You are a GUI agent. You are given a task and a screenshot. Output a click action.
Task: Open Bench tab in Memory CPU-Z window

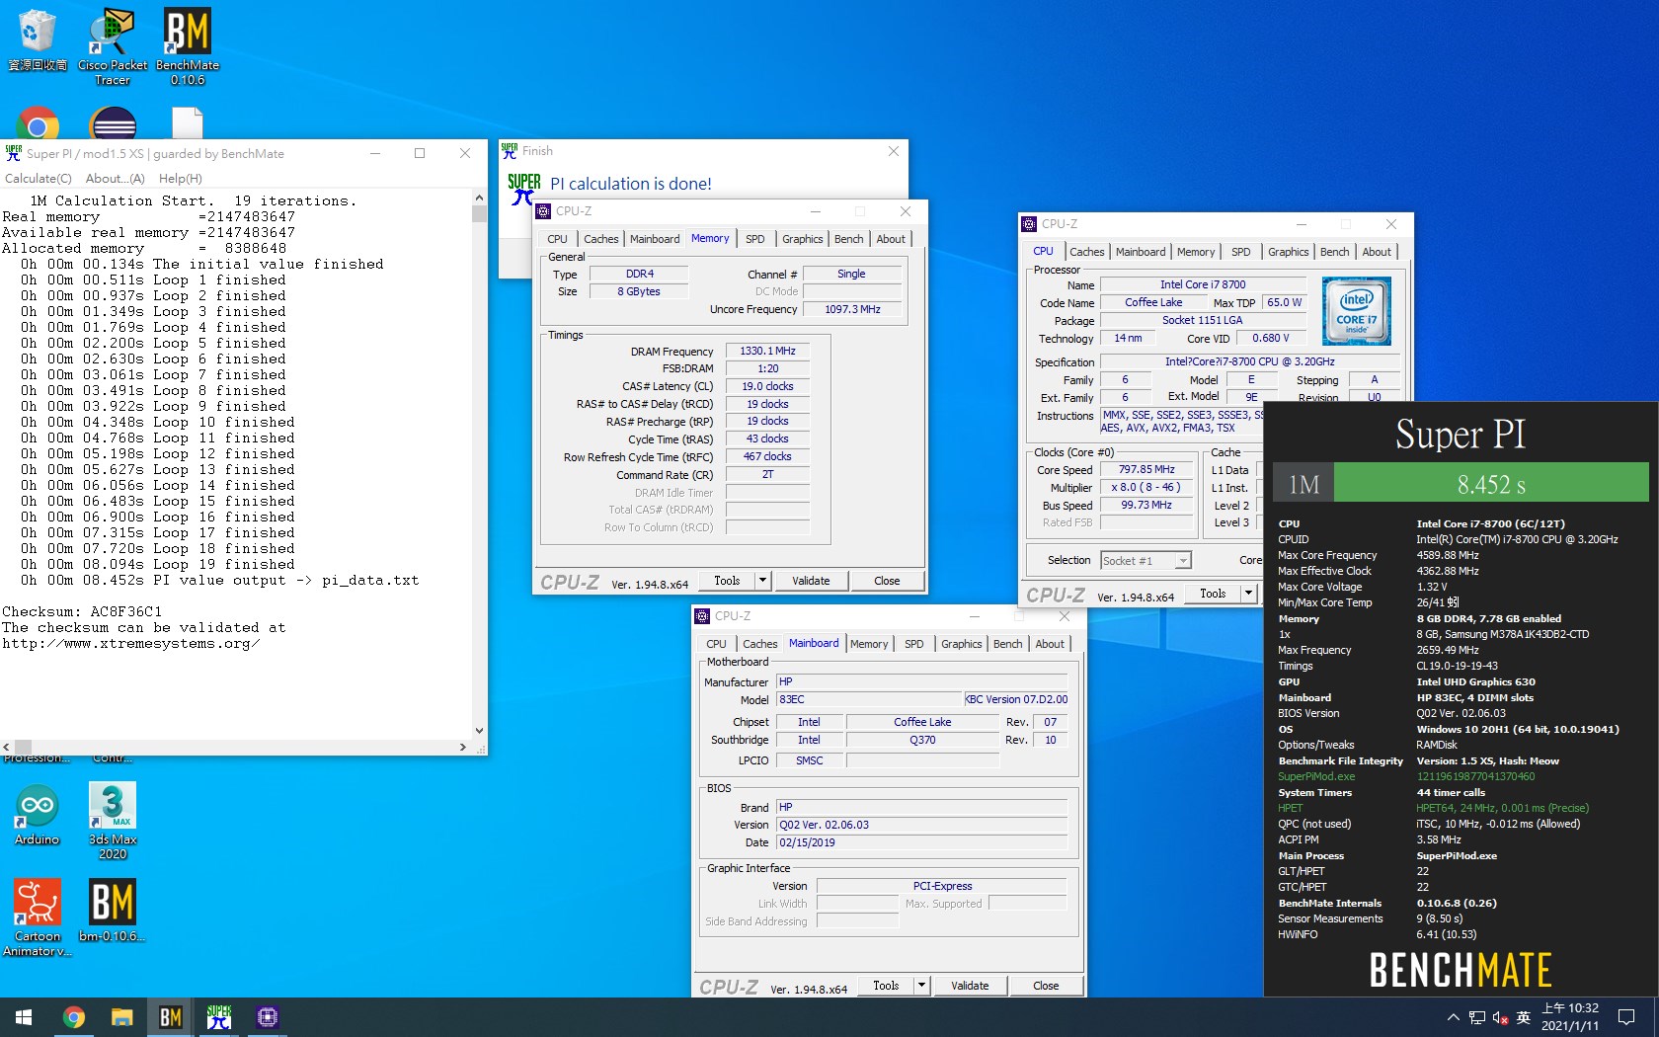[x=848, y=239]
